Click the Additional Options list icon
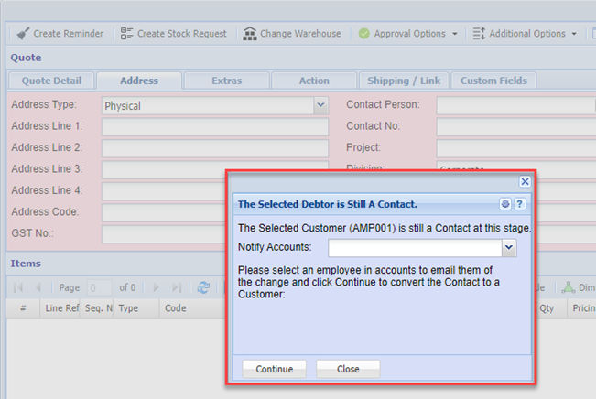Image resolution: width=596 pixels, height=399 pixels. 478,34
